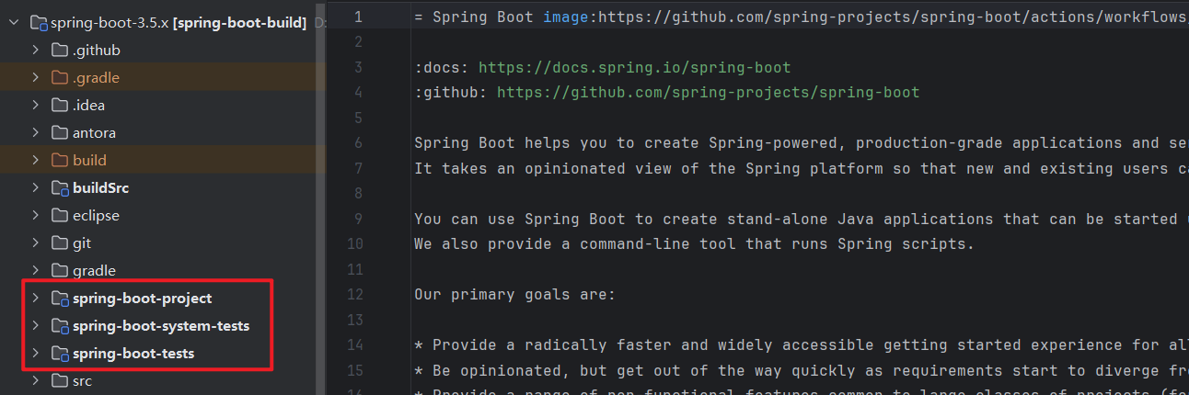Click the eclipse folder icon
1189x395 pixels.
point(60,215)
